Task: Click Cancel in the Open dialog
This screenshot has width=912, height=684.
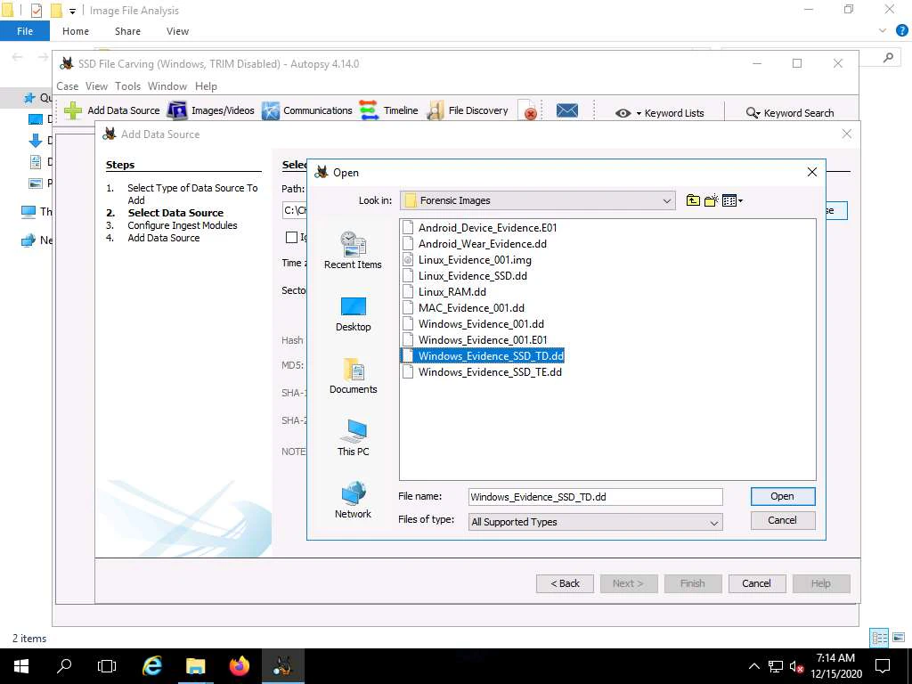Action: pos(782,520)
